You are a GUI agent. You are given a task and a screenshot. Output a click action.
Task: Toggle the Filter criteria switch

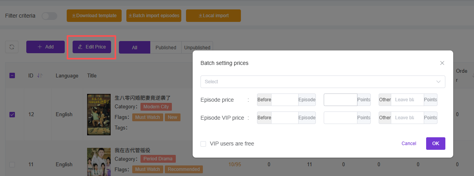coord(49,16)
